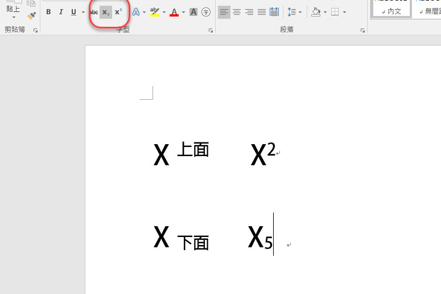441x294 pixels.
Task: Open underline style dropdown arrow
Action: point(83,12)
